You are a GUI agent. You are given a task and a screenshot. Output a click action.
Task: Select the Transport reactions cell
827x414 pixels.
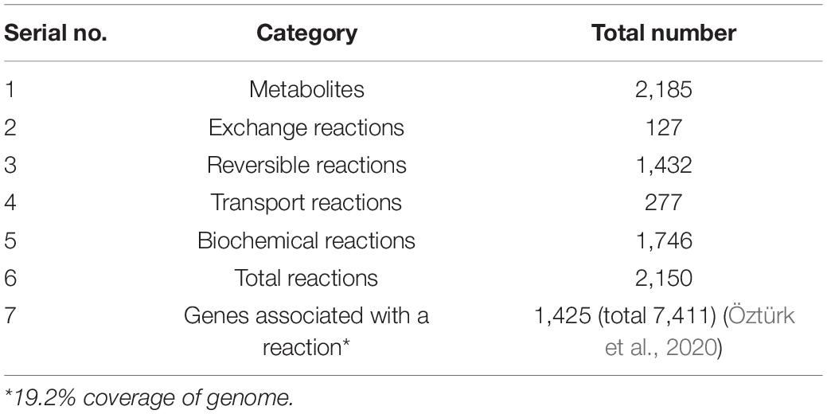(306, 202)
